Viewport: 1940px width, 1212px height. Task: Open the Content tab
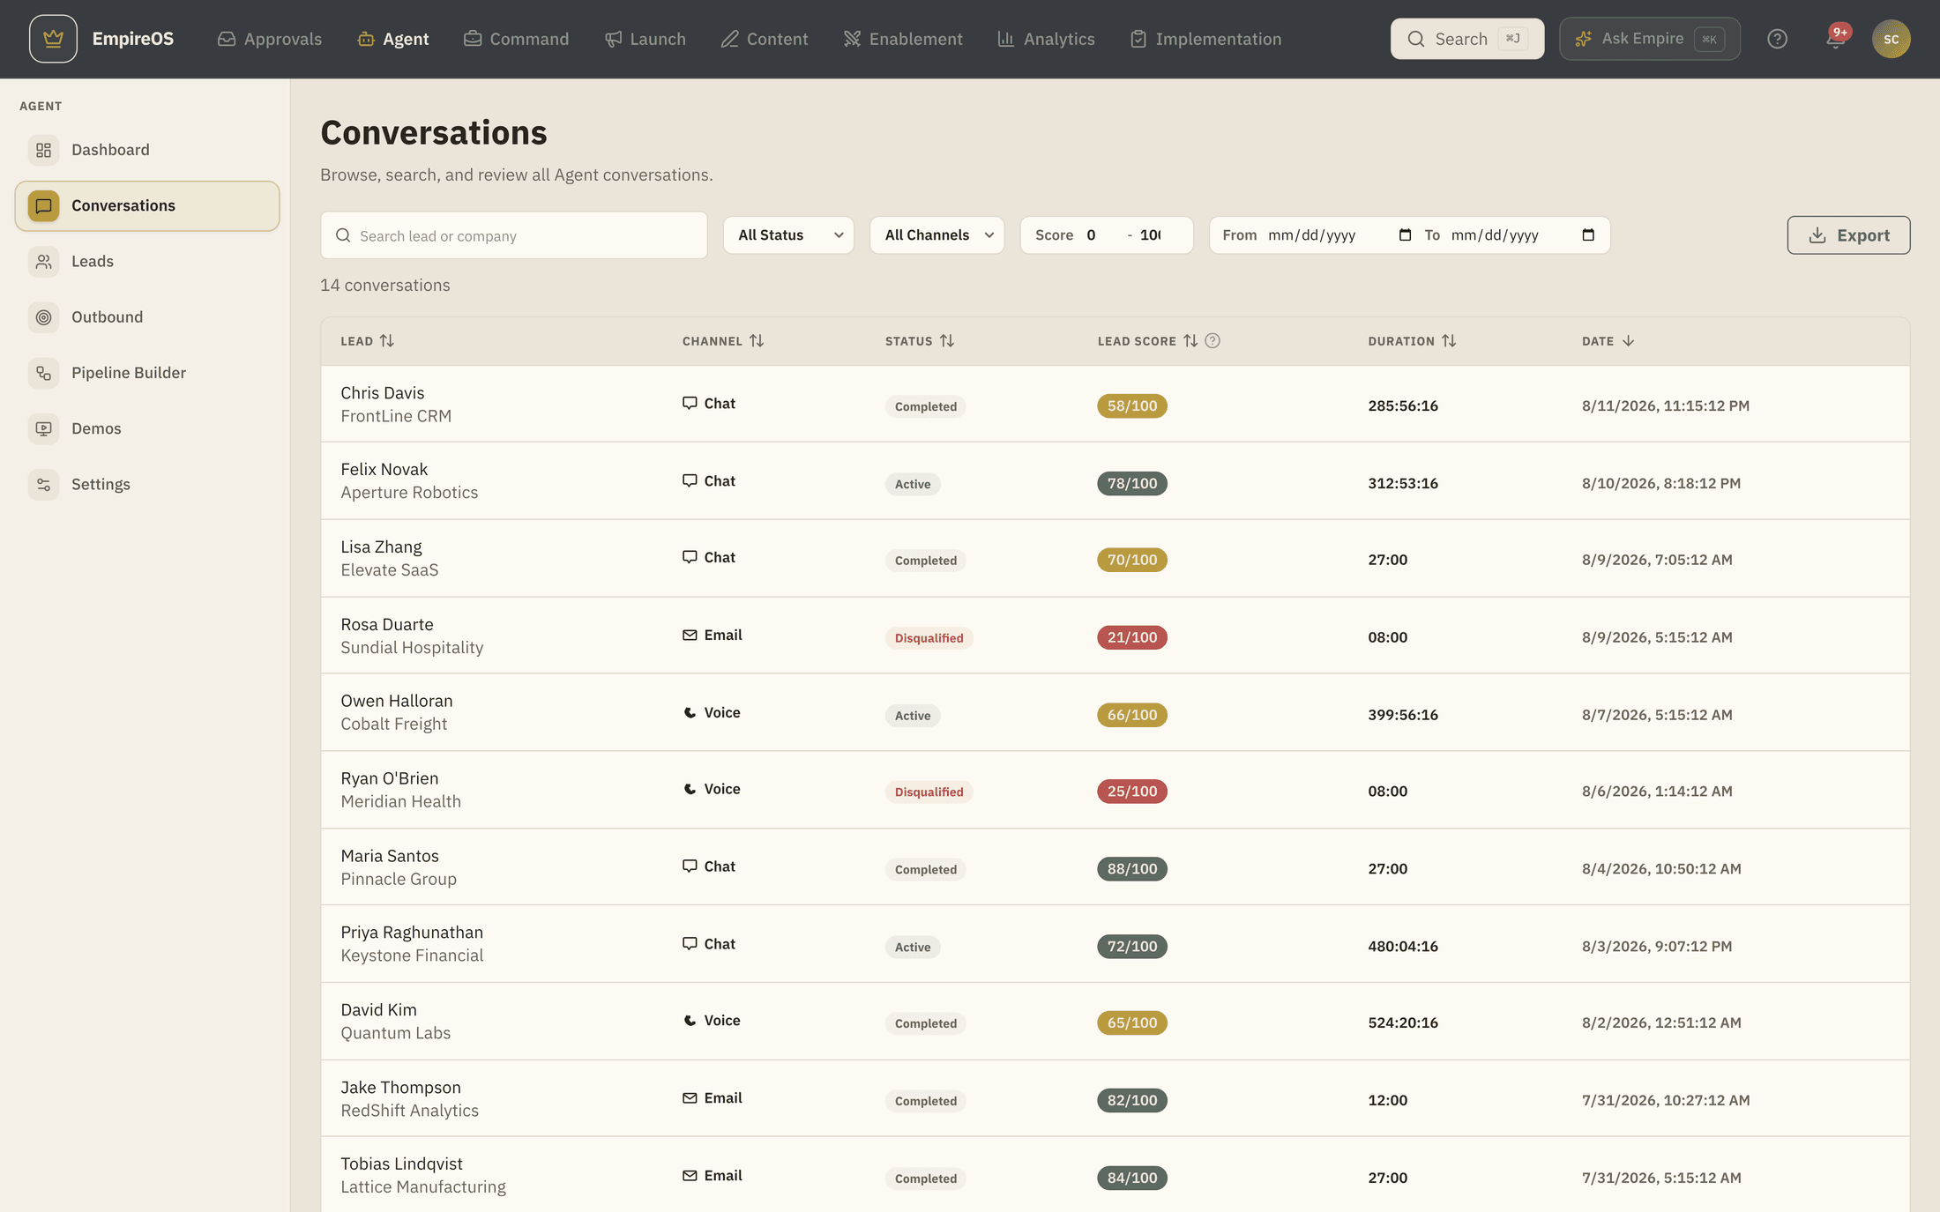pos(765,39)
